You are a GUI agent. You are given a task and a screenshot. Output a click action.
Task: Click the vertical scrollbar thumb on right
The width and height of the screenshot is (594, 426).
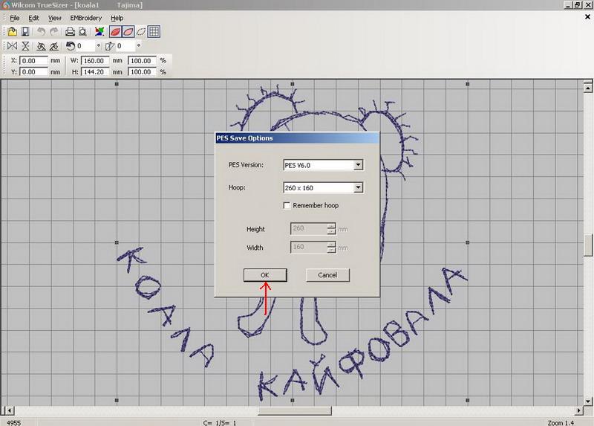(x=589, y=245)
